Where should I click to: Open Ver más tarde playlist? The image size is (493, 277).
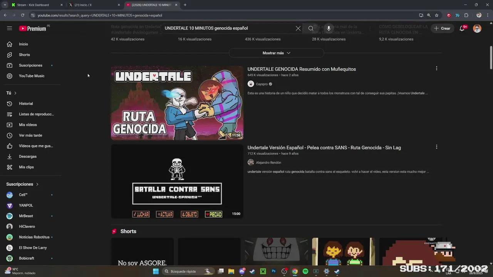point(31,135)
